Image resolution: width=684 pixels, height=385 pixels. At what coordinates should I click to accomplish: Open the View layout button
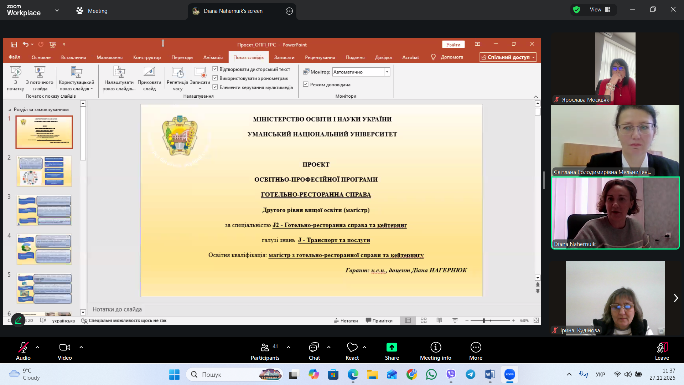pos(600,10)
